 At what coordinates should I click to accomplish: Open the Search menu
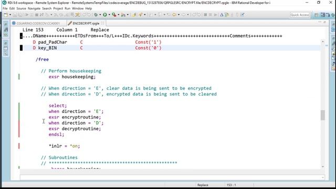(x=47, y=8)
